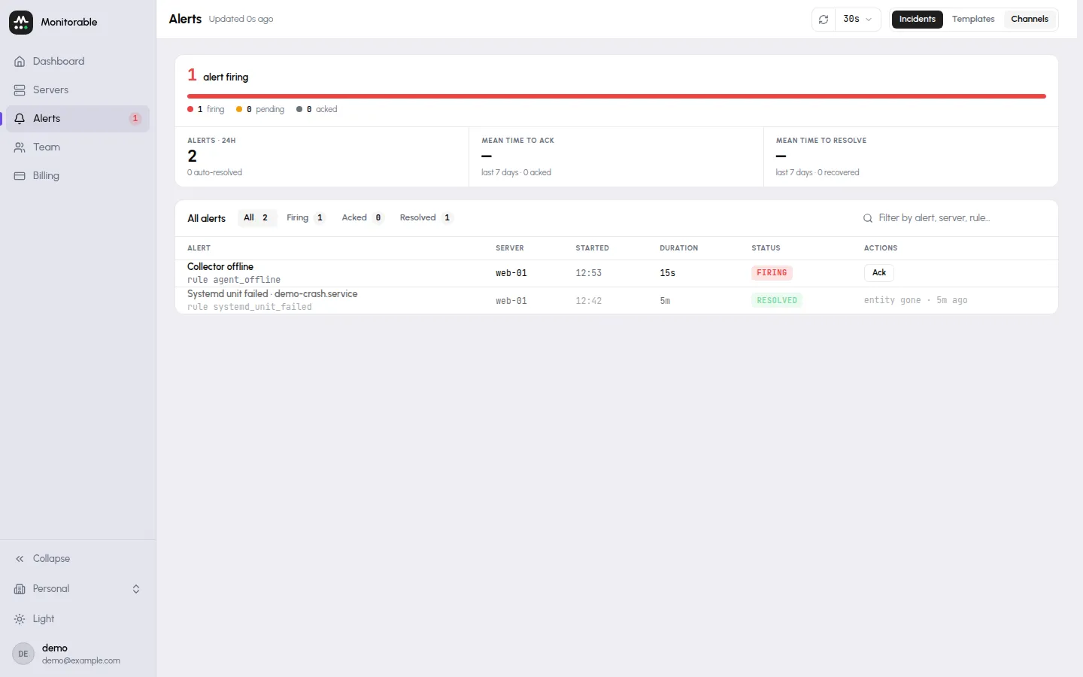Toggle the Light theme setting
Viewport: 1083px width, 677px height.
tap(77, 619)
